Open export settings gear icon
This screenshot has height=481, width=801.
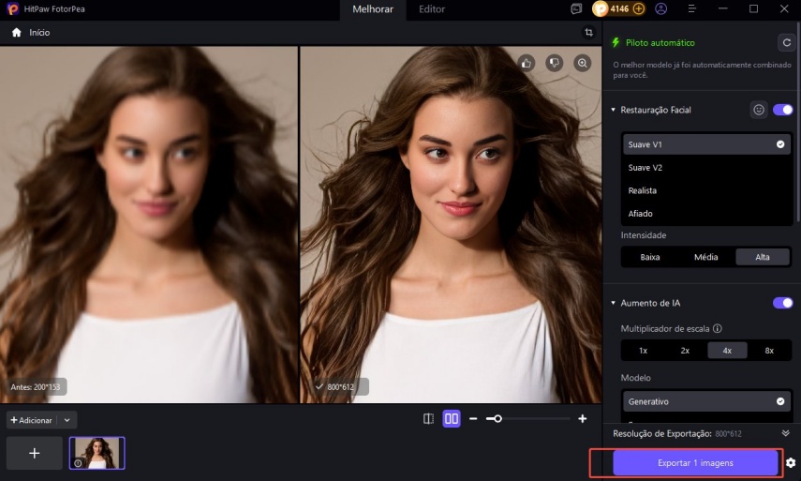coord(791,462)
